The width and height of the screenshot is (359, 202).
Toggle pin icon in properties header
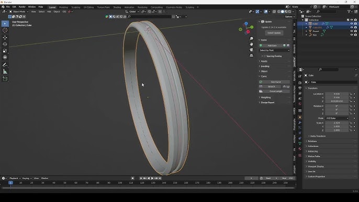coord(356,75)
